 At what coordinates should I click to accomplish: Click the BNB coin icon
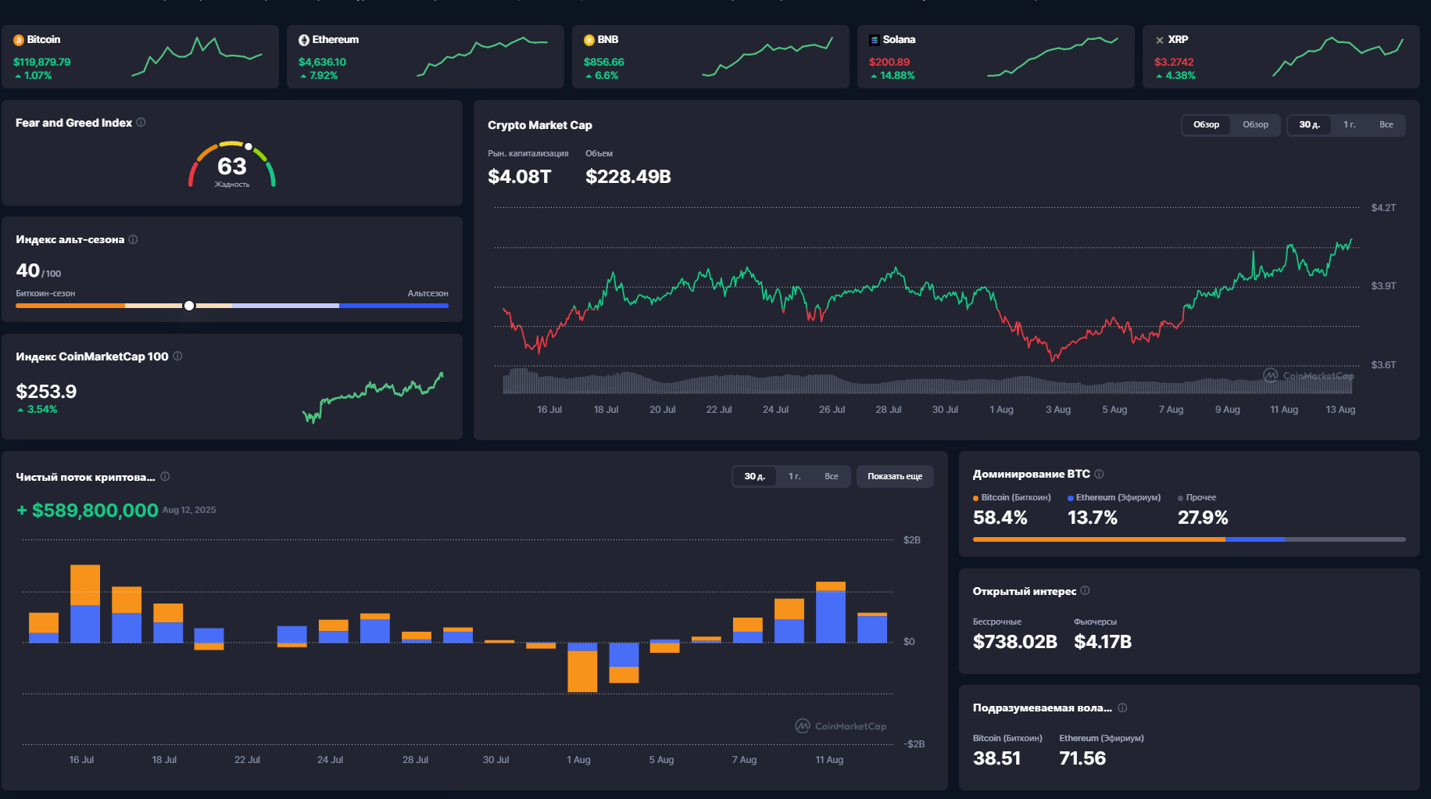click(x=589, y=40)
